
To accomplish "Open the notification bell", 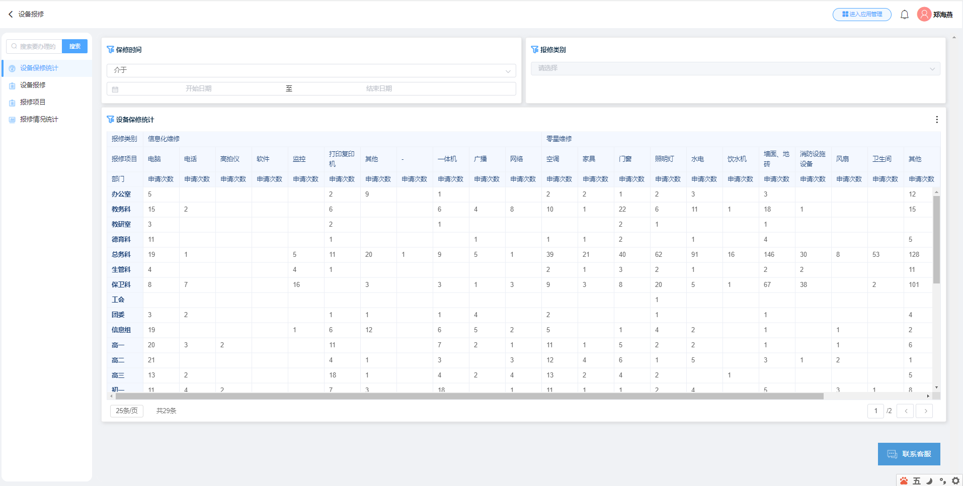I will [904, 15].
